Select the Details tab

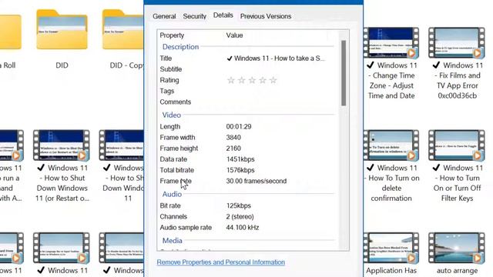pyautogui.click(x=223, y=15)
